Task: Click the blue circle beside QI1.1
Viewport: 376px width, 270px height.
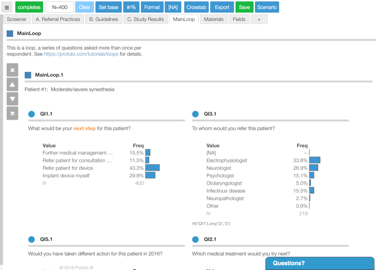Action: tap(32, 114)
